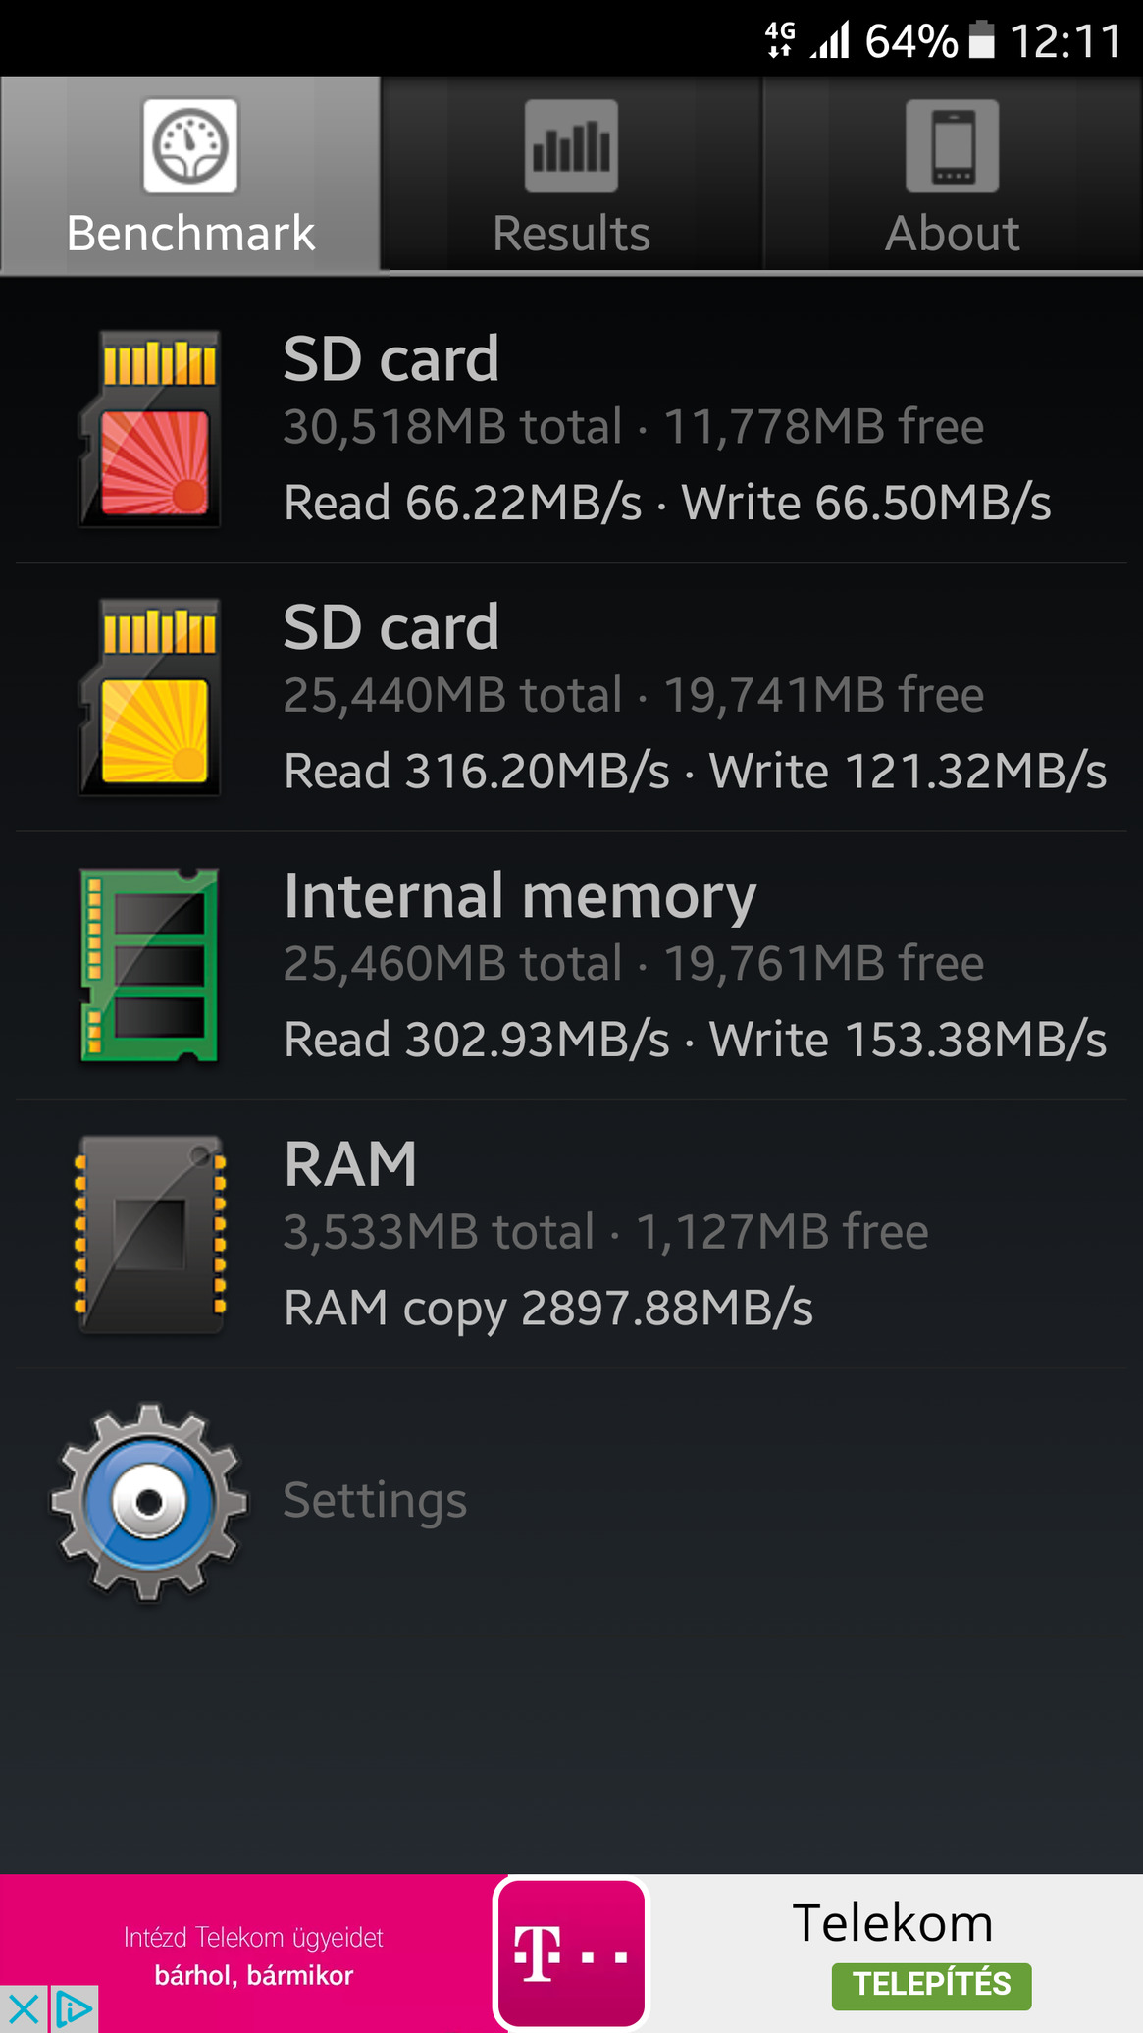Viewport: 1143px width, 2033px height.
Task: Close the ad with the X icon
Action: (22, 2009)
